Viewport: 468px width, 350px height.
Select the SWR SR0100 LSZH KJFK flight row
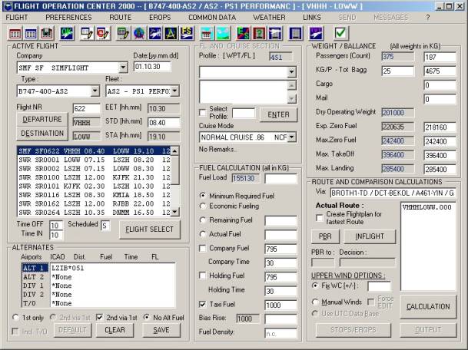(x=95, y=177)
